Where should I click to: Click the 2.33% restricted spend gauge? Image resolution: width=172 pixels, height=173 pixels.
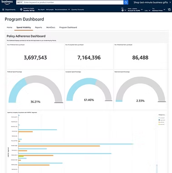click(x=141, y=89)
